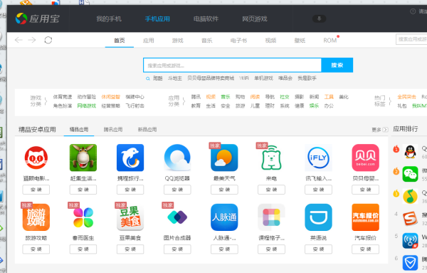Open the 图片合成器 app icon
This screenshot has height=273, width=427.
click(x=177, y=217)
